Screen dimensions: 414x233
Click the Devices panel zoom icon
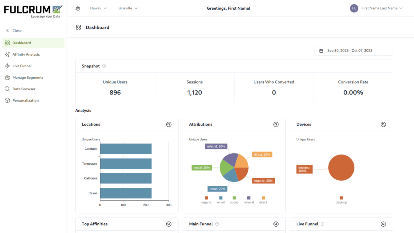pos(383,124)
